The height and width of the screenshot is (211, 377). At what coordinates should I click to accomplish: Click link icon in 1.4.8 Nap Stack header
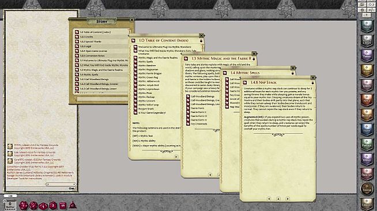245,82
